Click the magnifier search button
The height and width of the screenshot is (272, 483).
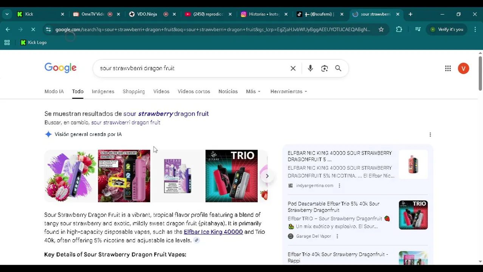[338, 68]
